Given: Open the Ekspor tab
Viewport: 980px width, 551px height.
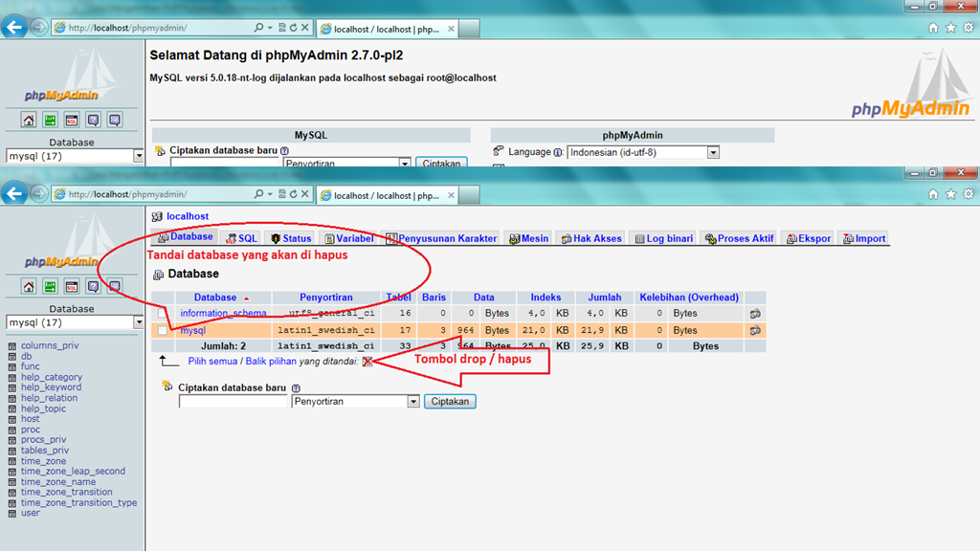Looking at the screenshot, I should tap(809, 238).
